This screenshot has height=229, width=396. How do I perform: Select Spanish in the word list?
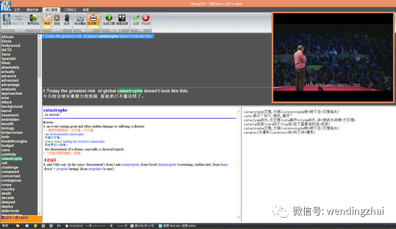(x=8, y=59)
